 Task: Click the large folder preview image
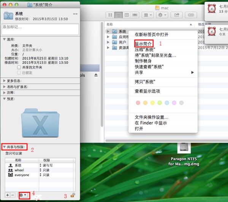(40, 123)
